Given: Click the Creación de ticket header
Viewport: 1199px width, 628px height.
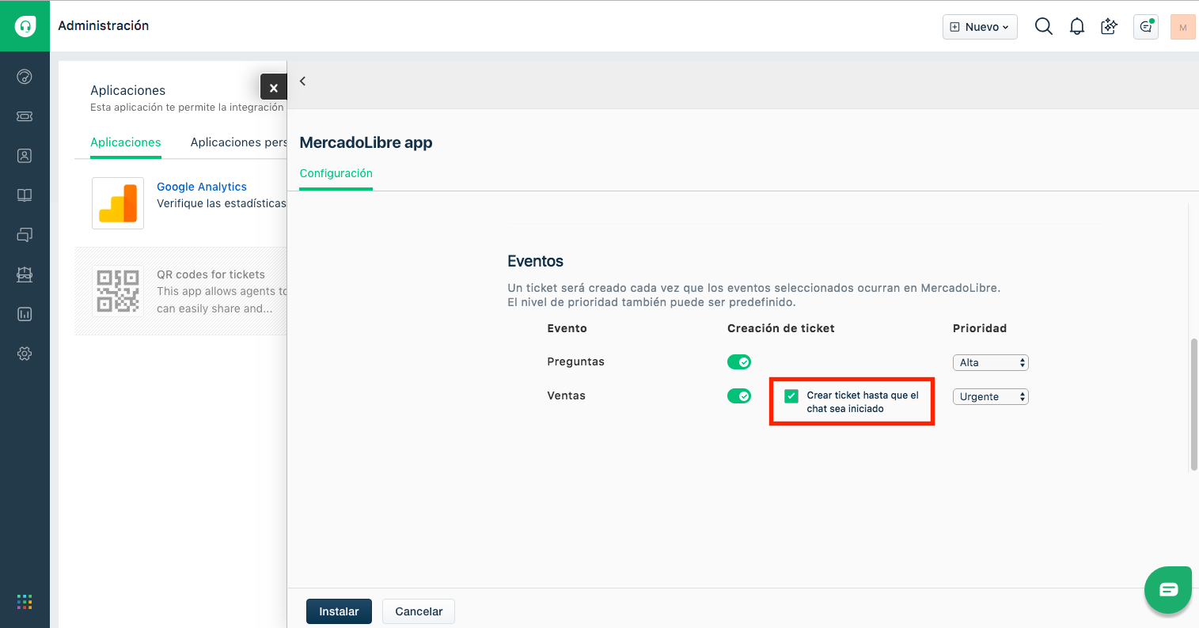Looking at the screenshot, I should [781, 328].
